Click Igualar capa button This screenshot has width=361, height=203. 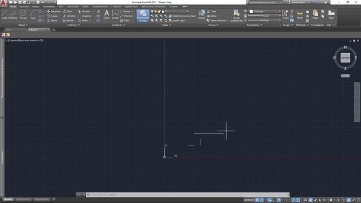coord(177,20)
